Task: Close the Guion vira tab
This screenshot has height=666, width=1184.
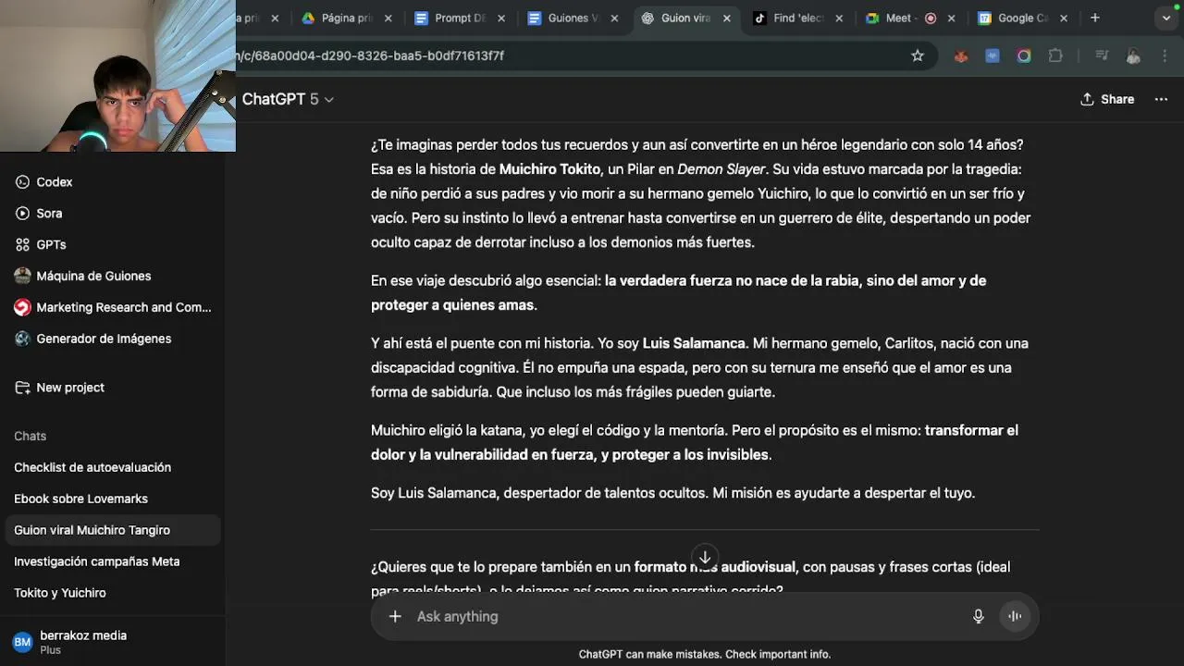Action: 727,18
